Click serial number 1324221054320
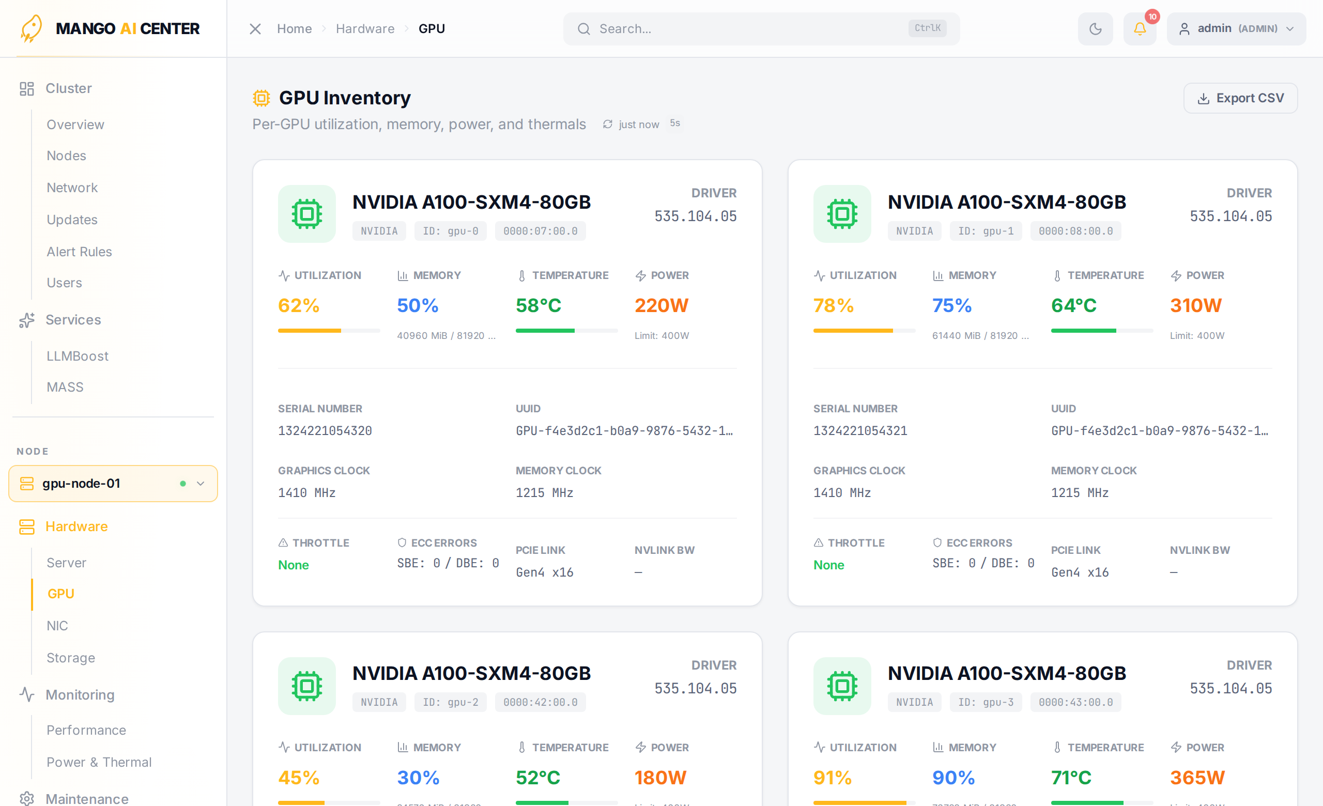The image size is (1323, 806). pyautogui.click(x=325, y=431)
